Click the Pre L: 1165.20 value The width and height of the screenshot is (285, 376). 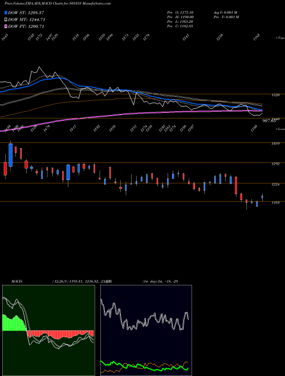[180, 22]
